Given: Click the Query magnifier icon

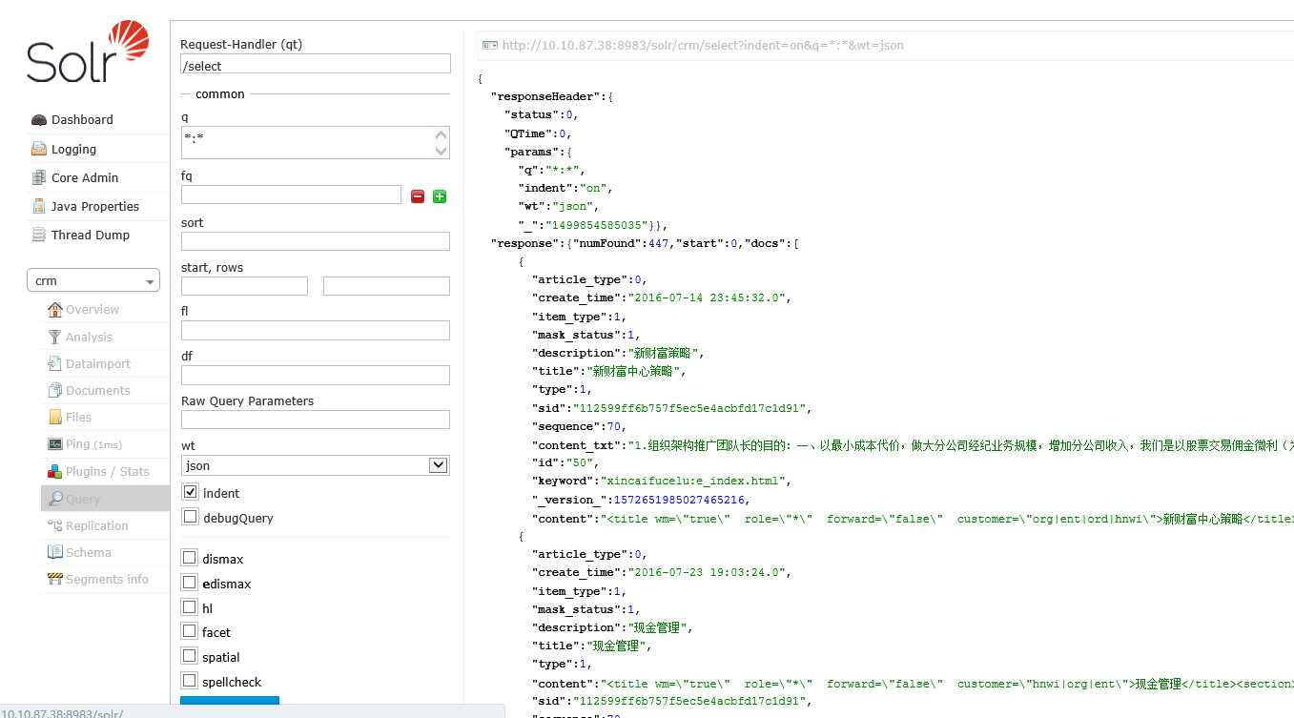Looking at the screenshot, I should (55, 499).
